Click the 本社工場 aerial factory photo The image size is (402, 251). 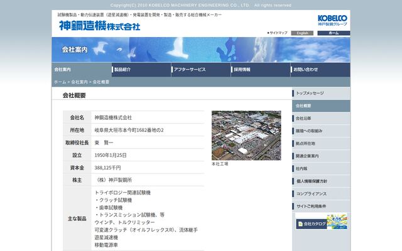pos(246,136)
